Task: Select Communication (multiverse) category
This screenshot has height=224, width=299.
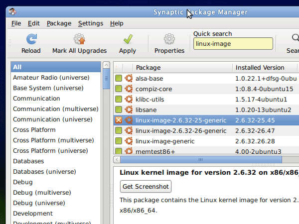Action: coord(56,109)
